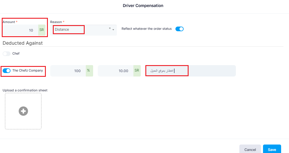The height and width of the screenshot is (153, 289).
Task: Enable the Chef deduction toggle
Action: click(x=7, y=54)
